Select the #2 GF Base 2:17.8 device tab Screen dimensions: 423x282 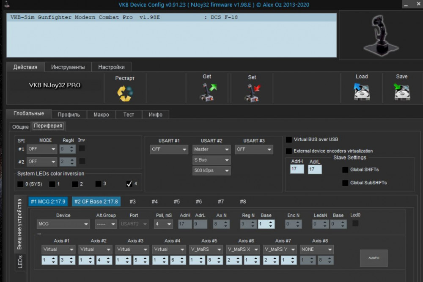click(x=96, y=202)
